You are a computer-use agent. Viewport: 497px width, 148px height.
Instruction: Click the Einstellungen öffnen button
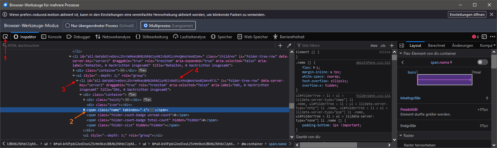point(467,15)
